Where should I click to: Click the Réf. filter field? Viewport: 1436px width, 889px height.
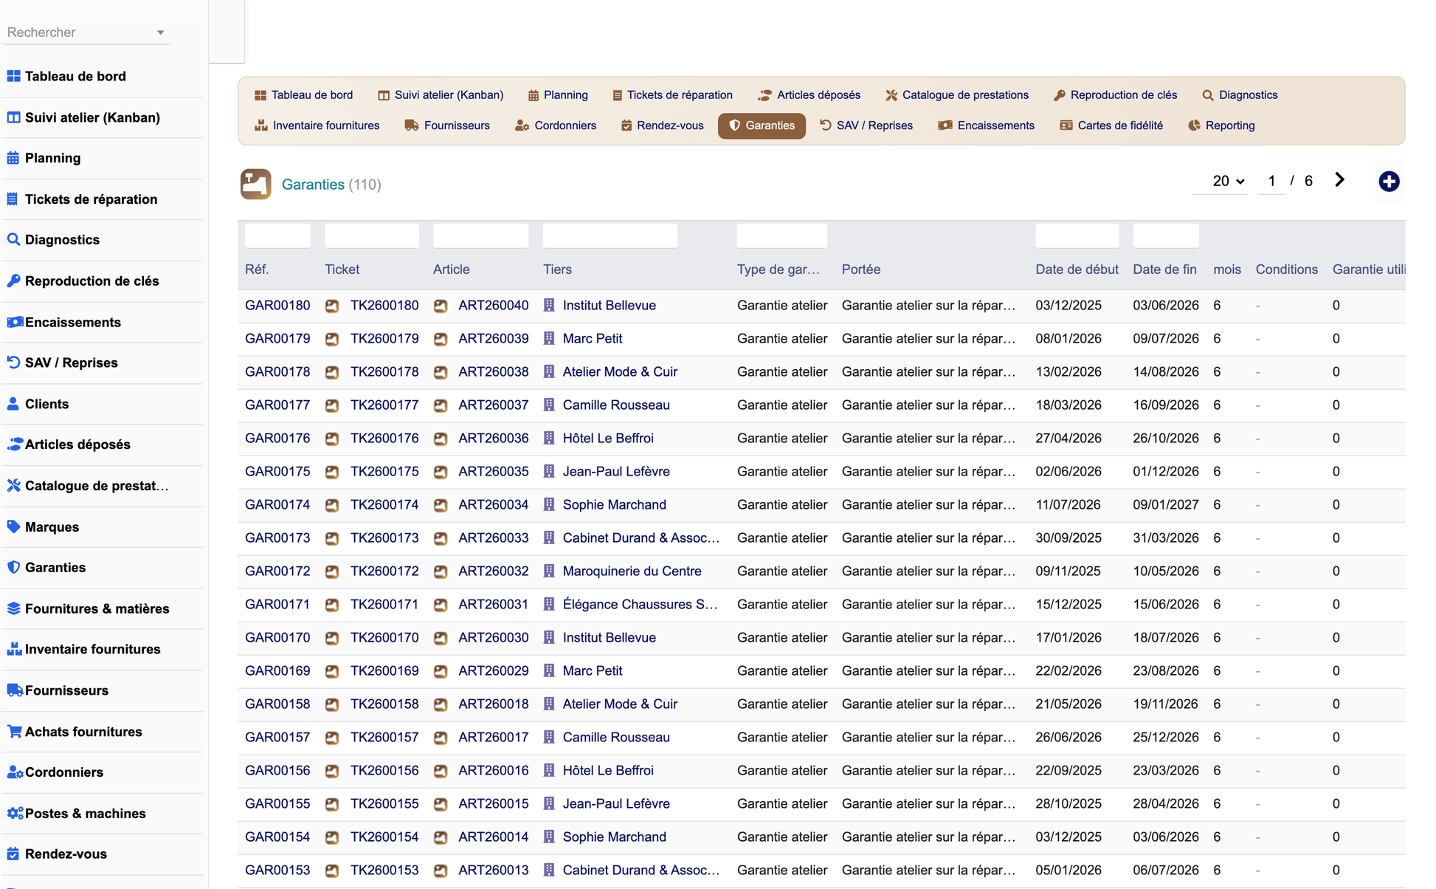point(277,236)
